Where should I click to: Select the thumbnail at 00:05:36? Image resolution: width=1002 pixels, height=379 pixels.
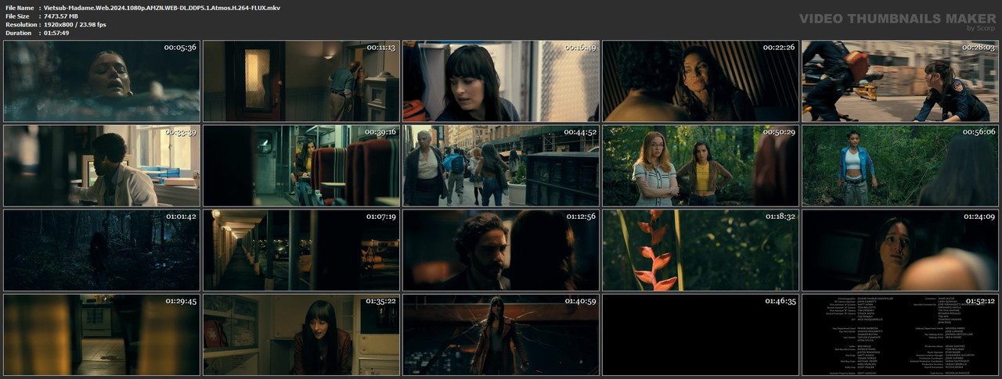[x=102, y=81]
